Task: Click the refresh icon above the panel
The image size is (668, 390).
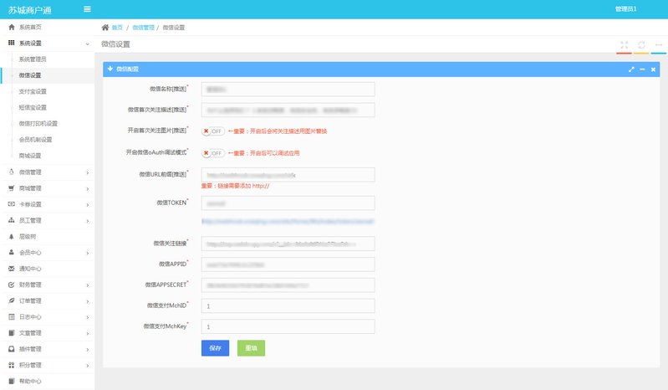Action: tap(641, 44)
